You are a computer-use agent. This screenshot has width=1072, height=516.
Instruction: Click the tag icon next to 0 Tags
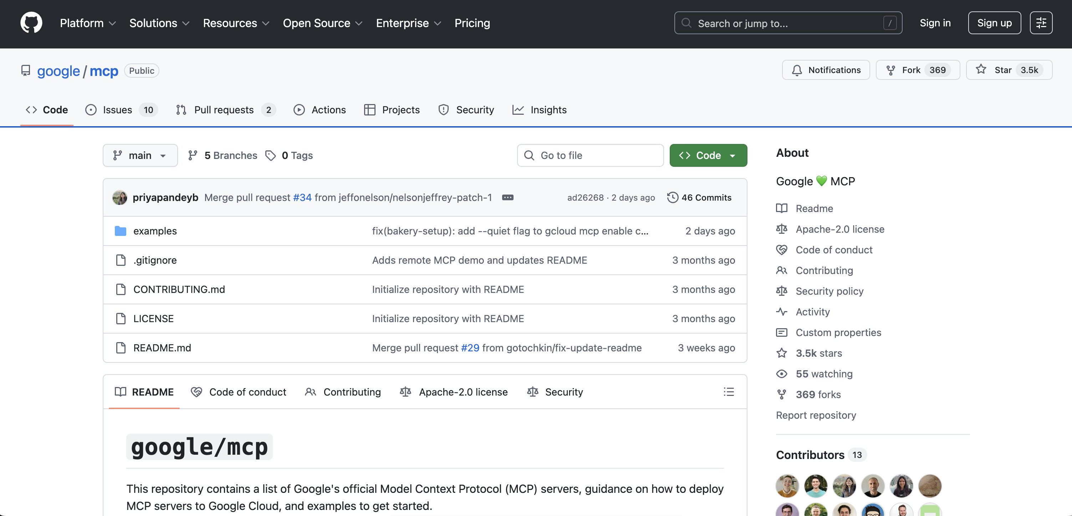click(271, 155)
